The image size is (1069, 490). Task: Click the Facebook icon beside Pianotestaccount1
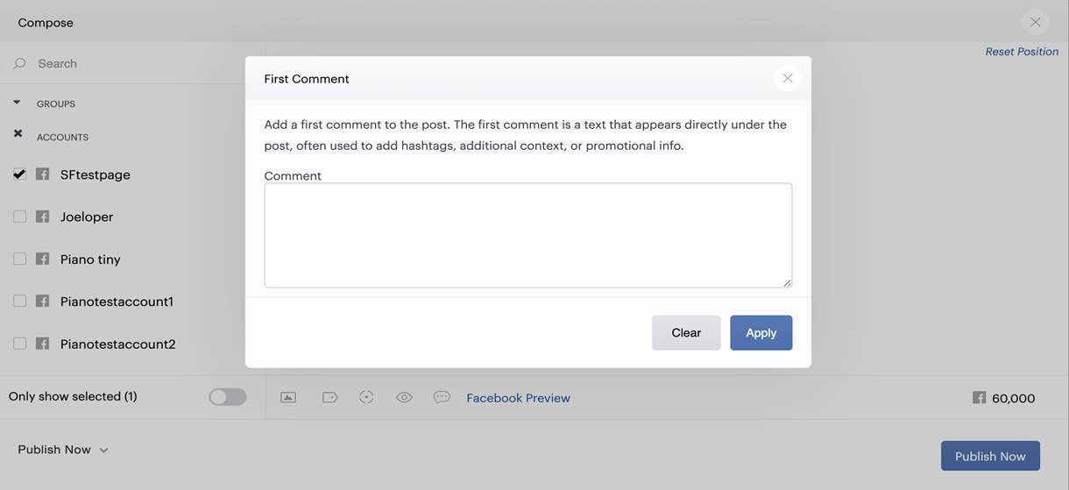[42, 301]
